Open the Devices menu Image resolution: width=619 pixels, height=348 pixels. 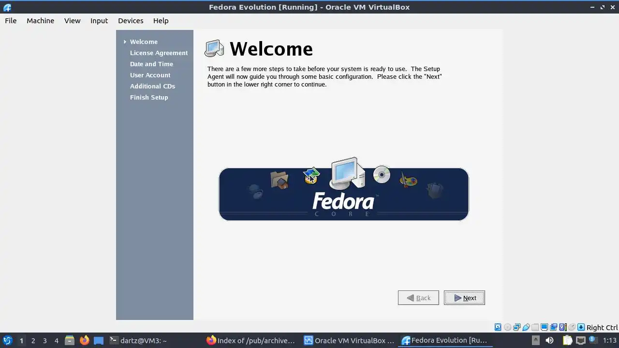tap(131, 21)
